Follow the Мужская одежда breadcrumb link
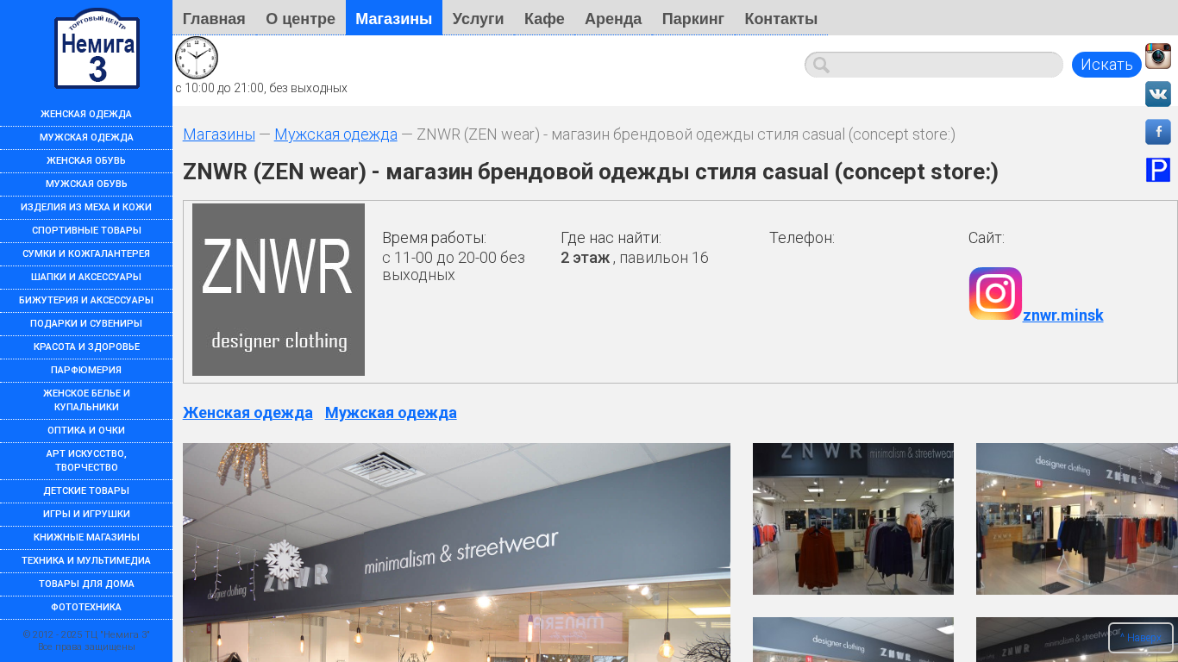Screen dimensions: 1178x662 (x=335, y=134)
